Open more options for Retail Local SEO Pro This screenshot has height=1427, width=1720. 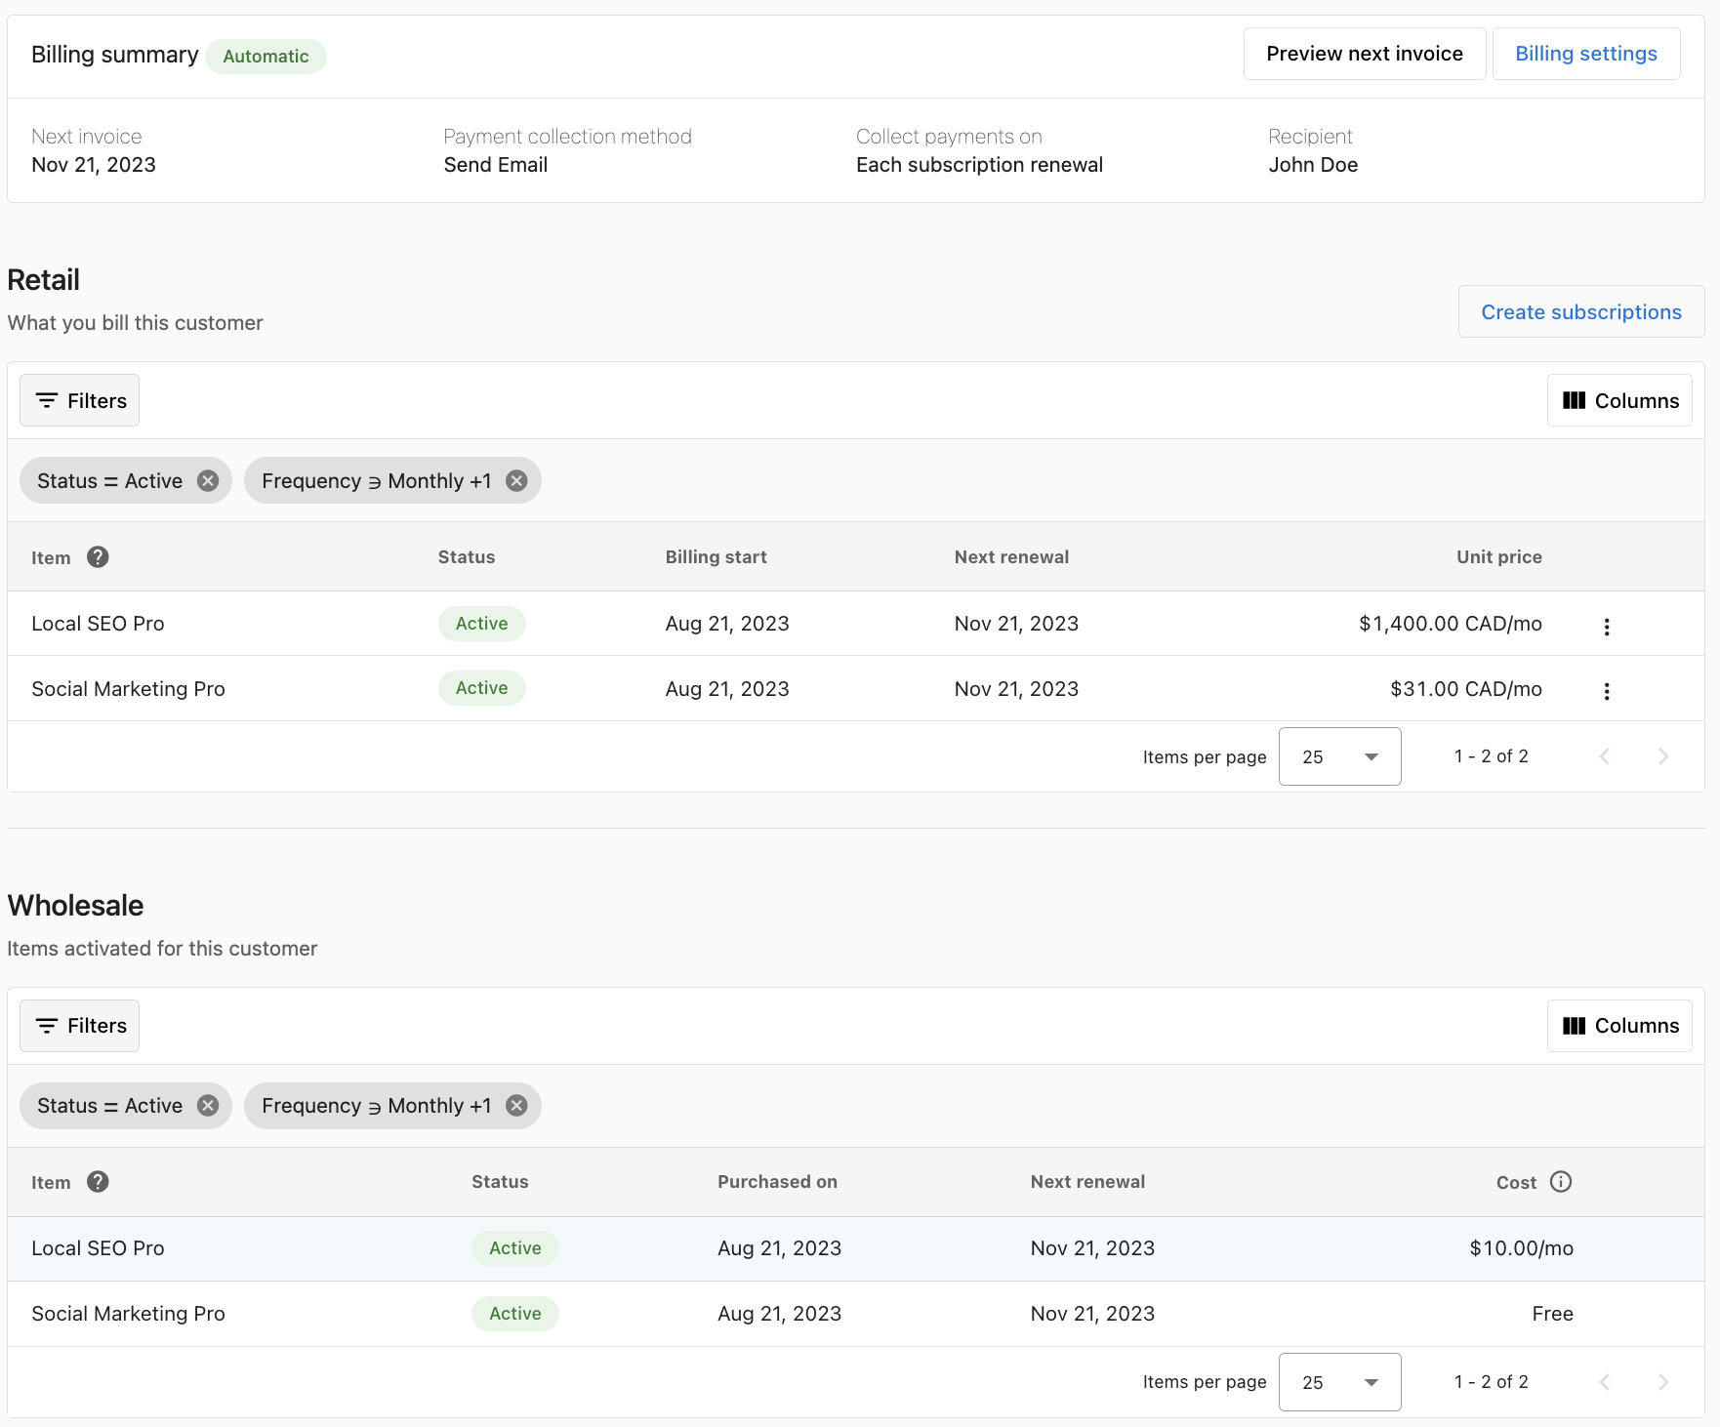tap(1607, 627)
